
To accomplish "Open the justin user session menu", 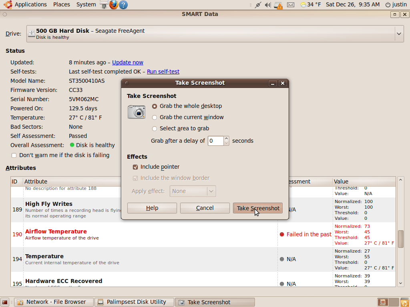I will point(396,5).
